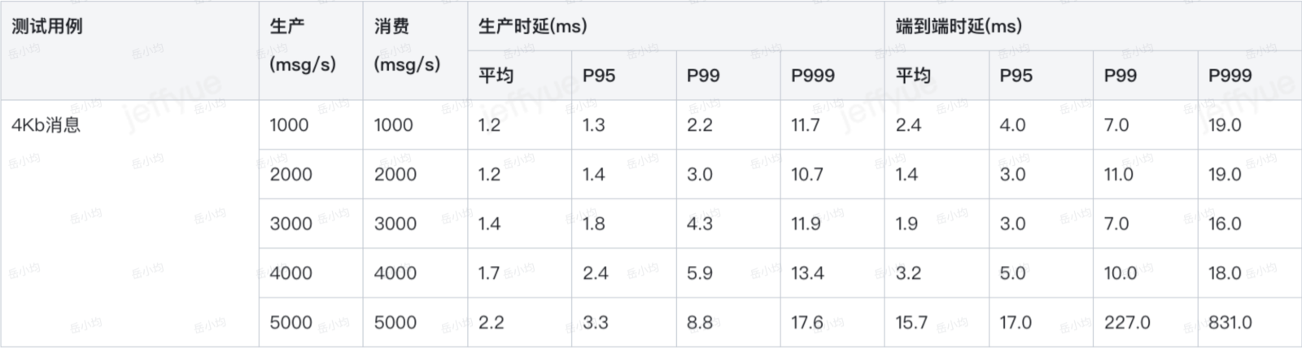Select the 831.0 end-to-end P999 cell
The image size is (1302, 348).
tap(1230, 323)
